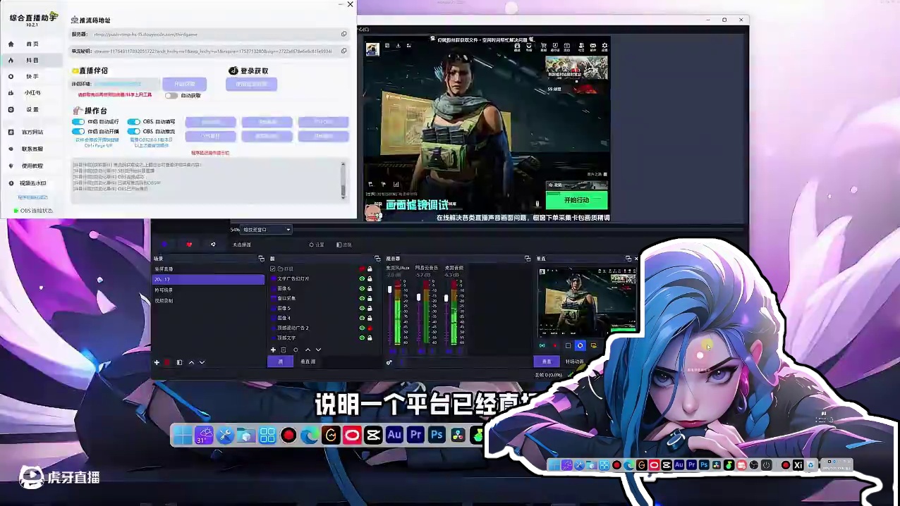
Task: Click the add source plus icon
Action: [x=273, y=350]
